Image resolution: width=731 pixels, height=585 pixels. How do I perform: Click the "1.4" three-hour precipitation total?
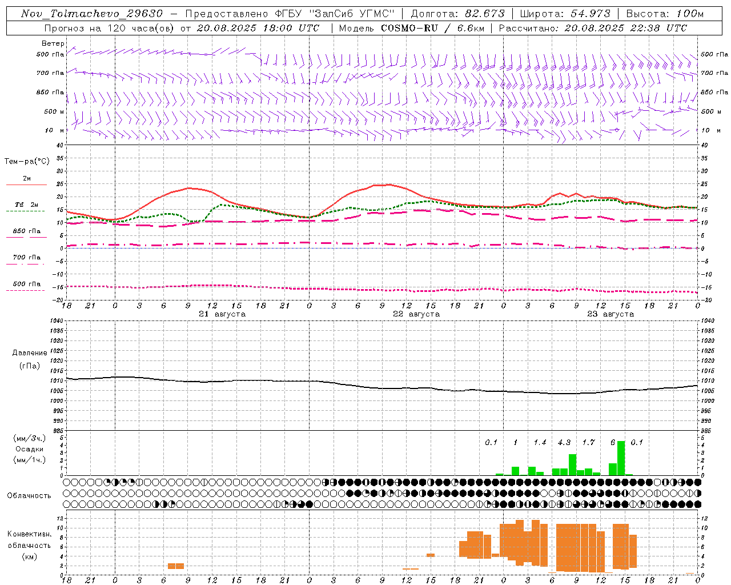coord(540,443)
